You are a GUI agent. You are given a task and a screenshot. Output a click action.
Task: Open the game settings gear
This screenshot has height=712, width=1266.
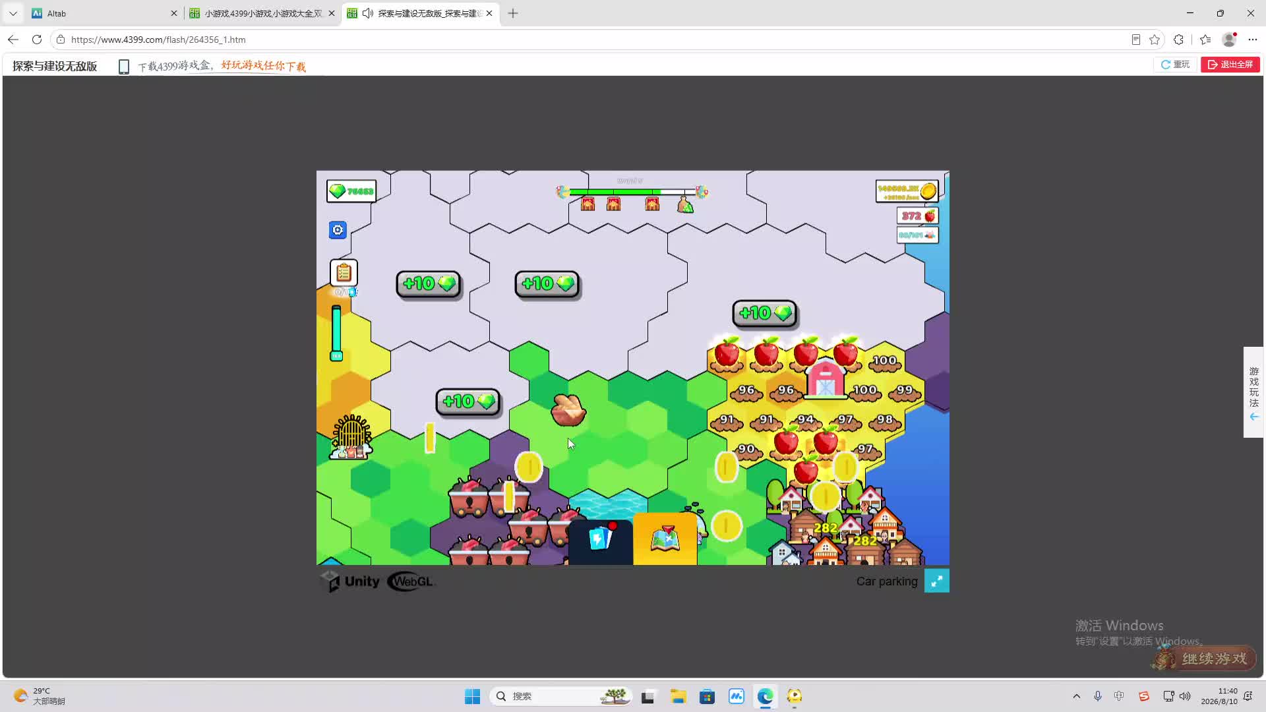pyautogui.click(x=338, y=230)
